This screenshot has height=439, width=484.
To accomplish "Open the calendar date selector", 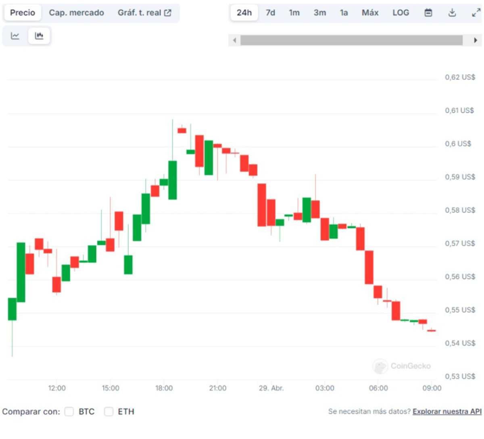I will click(428, 13).
